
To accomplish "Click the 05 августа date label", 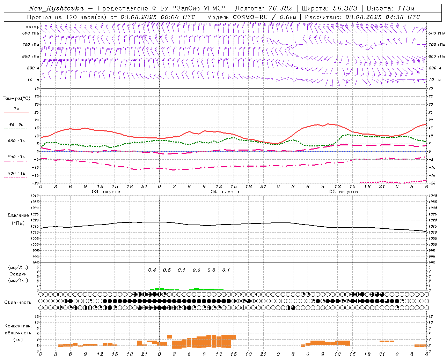I will 344,192.
